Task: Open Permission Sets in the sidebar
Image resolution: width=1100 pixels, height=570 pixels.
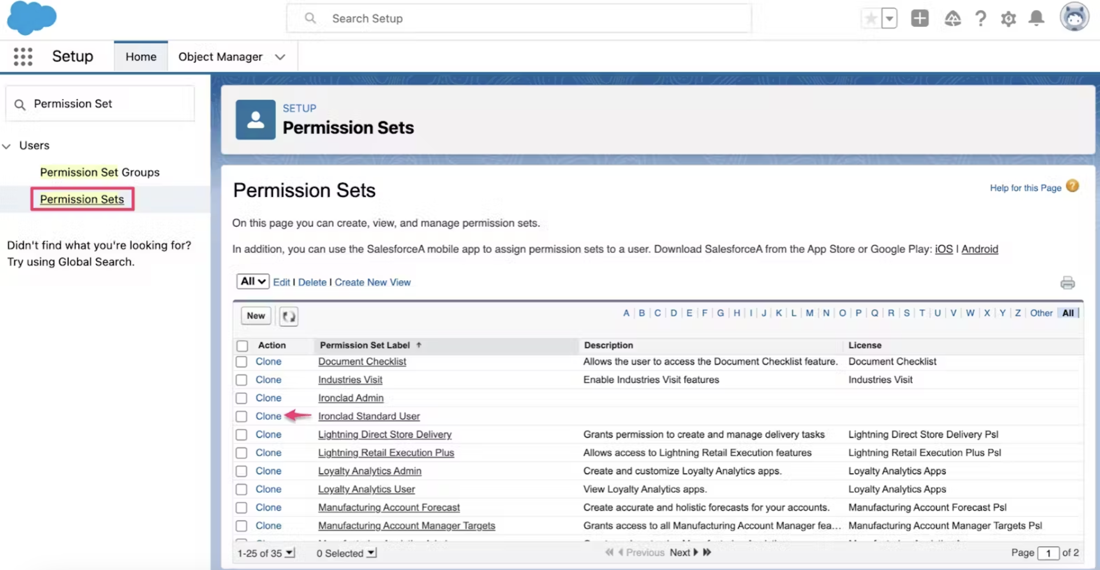Action: click(x=82, y=199)
